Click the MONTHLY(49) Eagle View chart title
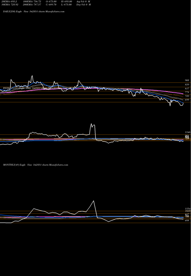Screen dimensions: 191x276 point(36,165)
